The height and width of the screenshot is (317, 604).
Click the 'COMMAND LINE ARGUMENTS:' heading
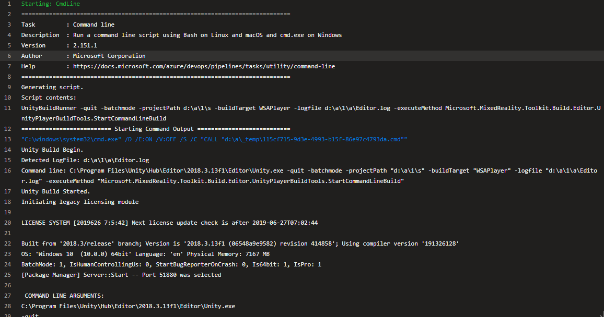click(64, 296)
